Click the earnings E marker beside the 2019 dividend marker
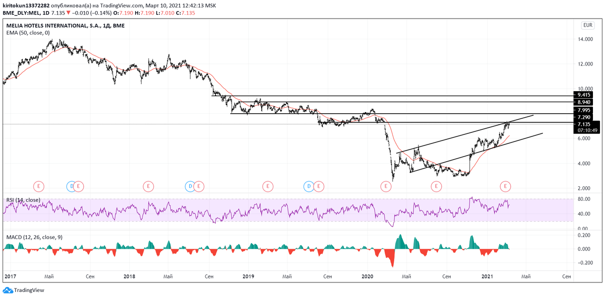The width and height of the screenshot is (605, 298). click(318, 186)
